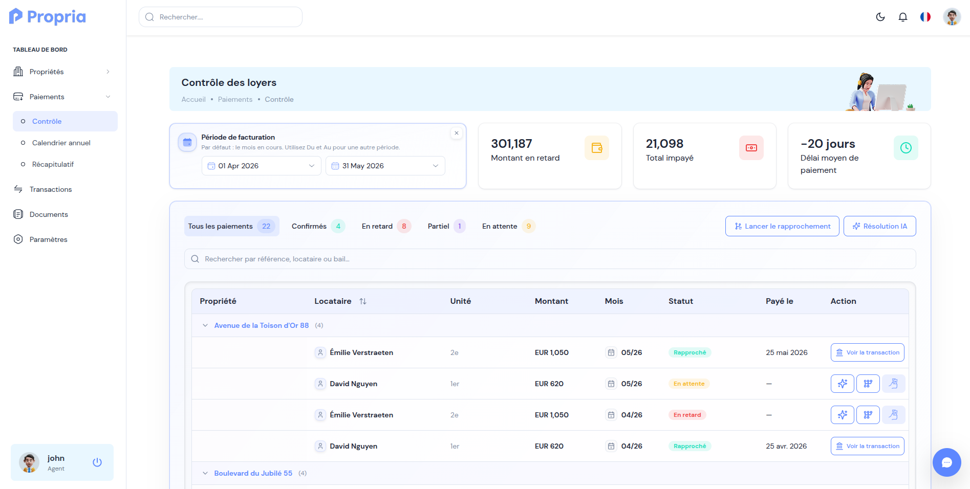Close the Période de facturation card
This screenshot has height=489, width=970.
[x=457, y=133]
